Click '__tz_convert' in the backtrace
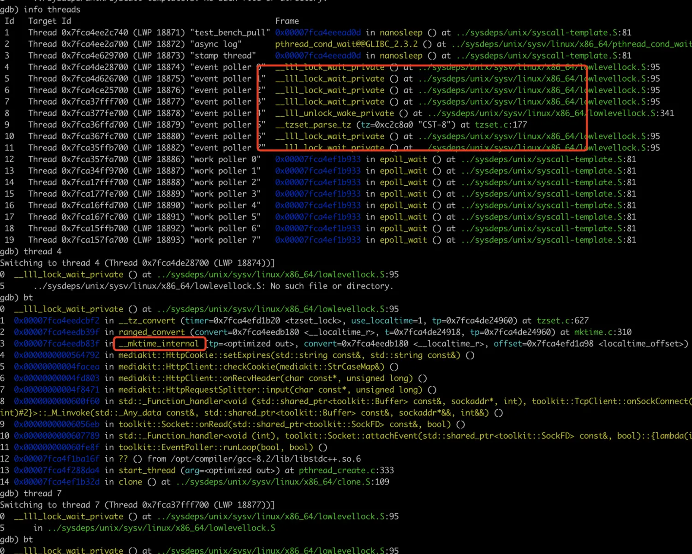Image resolution: width=692 pixels, height=554 pixels. [x=147, y=320]
